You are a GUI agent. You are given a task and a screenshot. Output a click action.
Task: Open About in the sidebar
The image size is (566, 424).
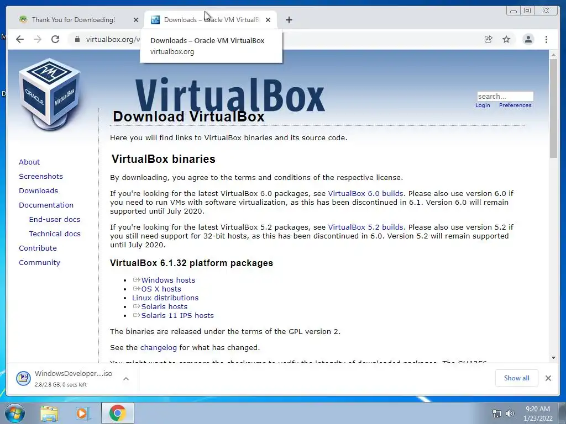[29, 162]
